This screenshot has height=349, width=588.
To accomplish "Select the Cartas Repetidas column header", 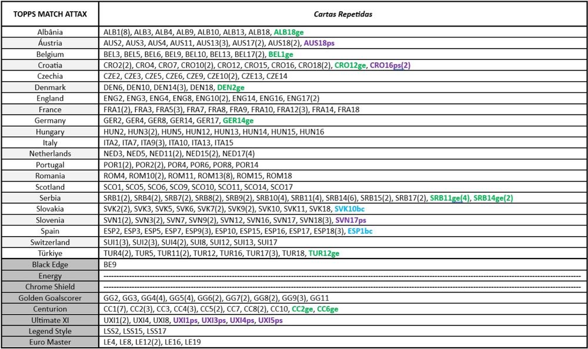I will point(343,14).
